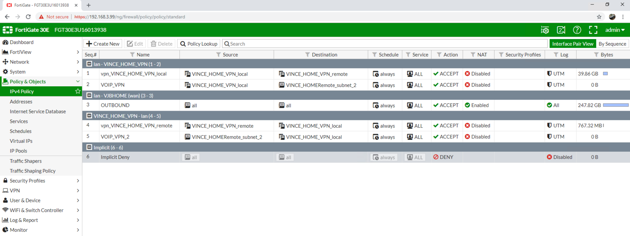Click the Delete button

click(x=161, y=44)
